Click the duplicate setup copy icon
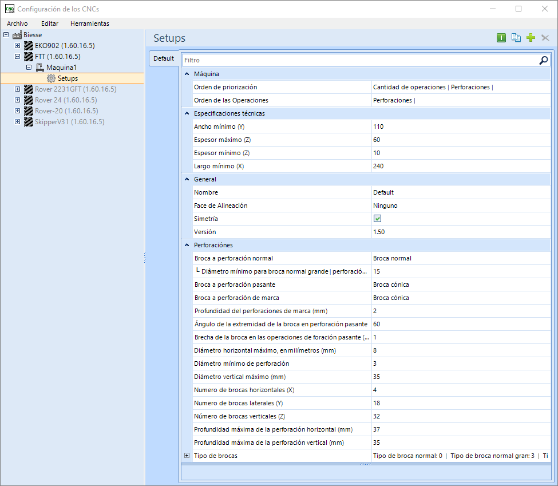The width and height of the screenshot is (558, 486). tap(516, 38)
